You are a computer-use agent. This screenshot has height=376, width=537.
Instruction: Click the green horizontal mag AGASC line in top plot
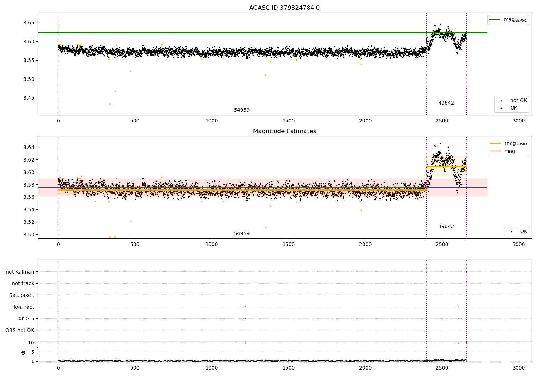(262, 33)
